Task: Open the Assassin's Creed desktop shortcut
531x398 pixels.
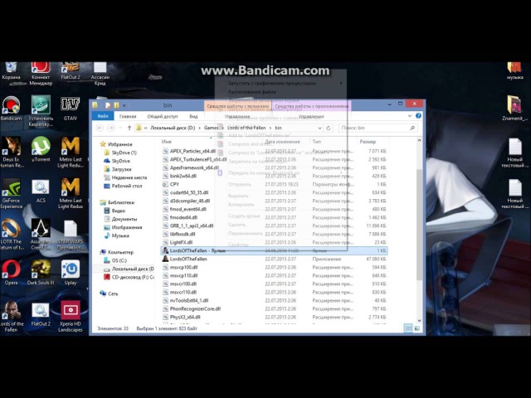Action: 41,234
